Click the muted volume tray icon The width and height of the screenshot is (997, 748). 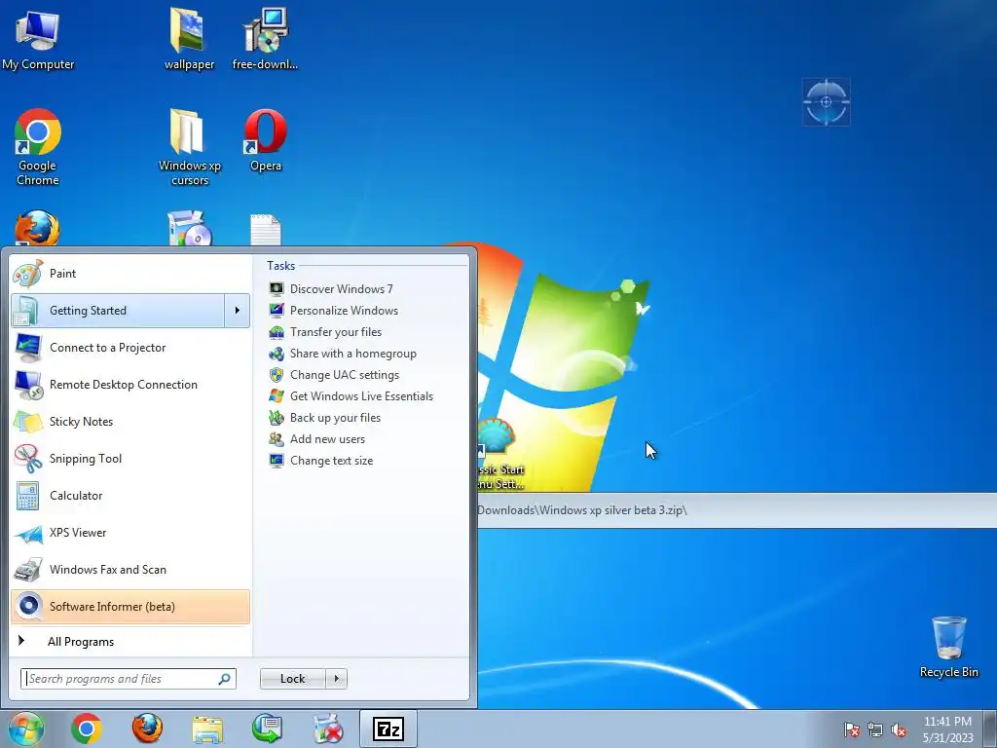[899, 729]
